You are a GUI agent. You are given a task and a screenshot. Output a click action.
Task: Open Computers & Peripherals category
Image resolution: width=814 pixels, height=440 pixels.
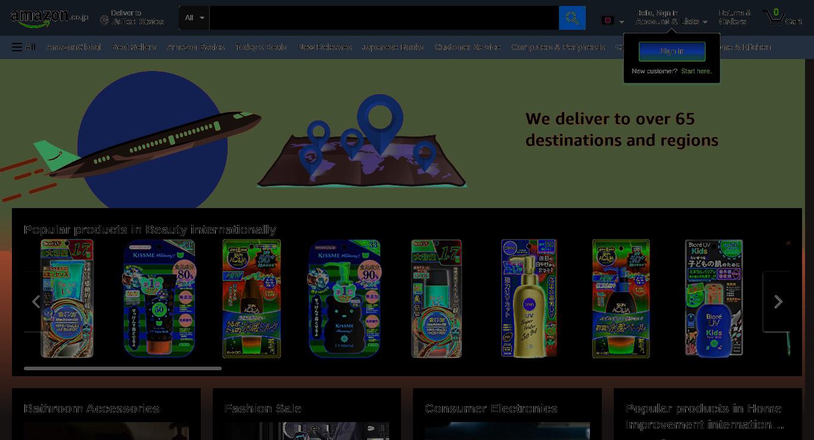(x=558, y=47)
